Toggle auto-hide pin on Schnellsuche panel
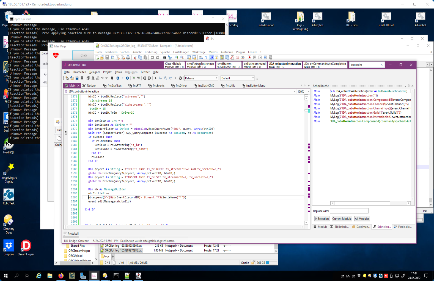Viewport: 434px width, 281px height. (x=409, y=86)
